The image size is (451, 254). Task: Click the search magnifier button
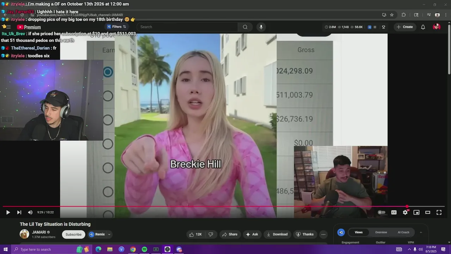[245, 27]
